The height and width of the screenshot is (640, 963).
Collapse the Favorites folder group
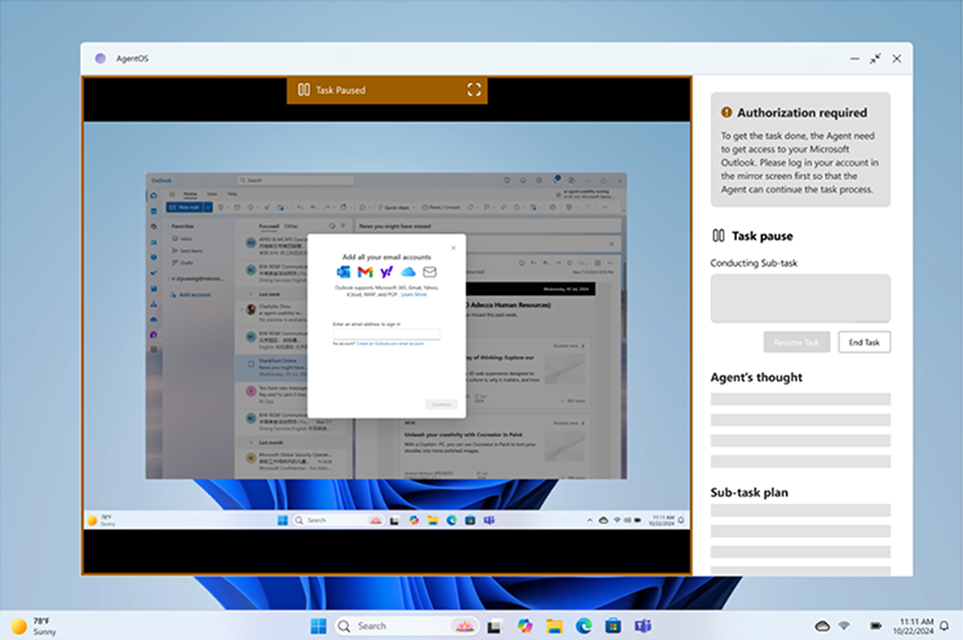(x=169, y=226)
